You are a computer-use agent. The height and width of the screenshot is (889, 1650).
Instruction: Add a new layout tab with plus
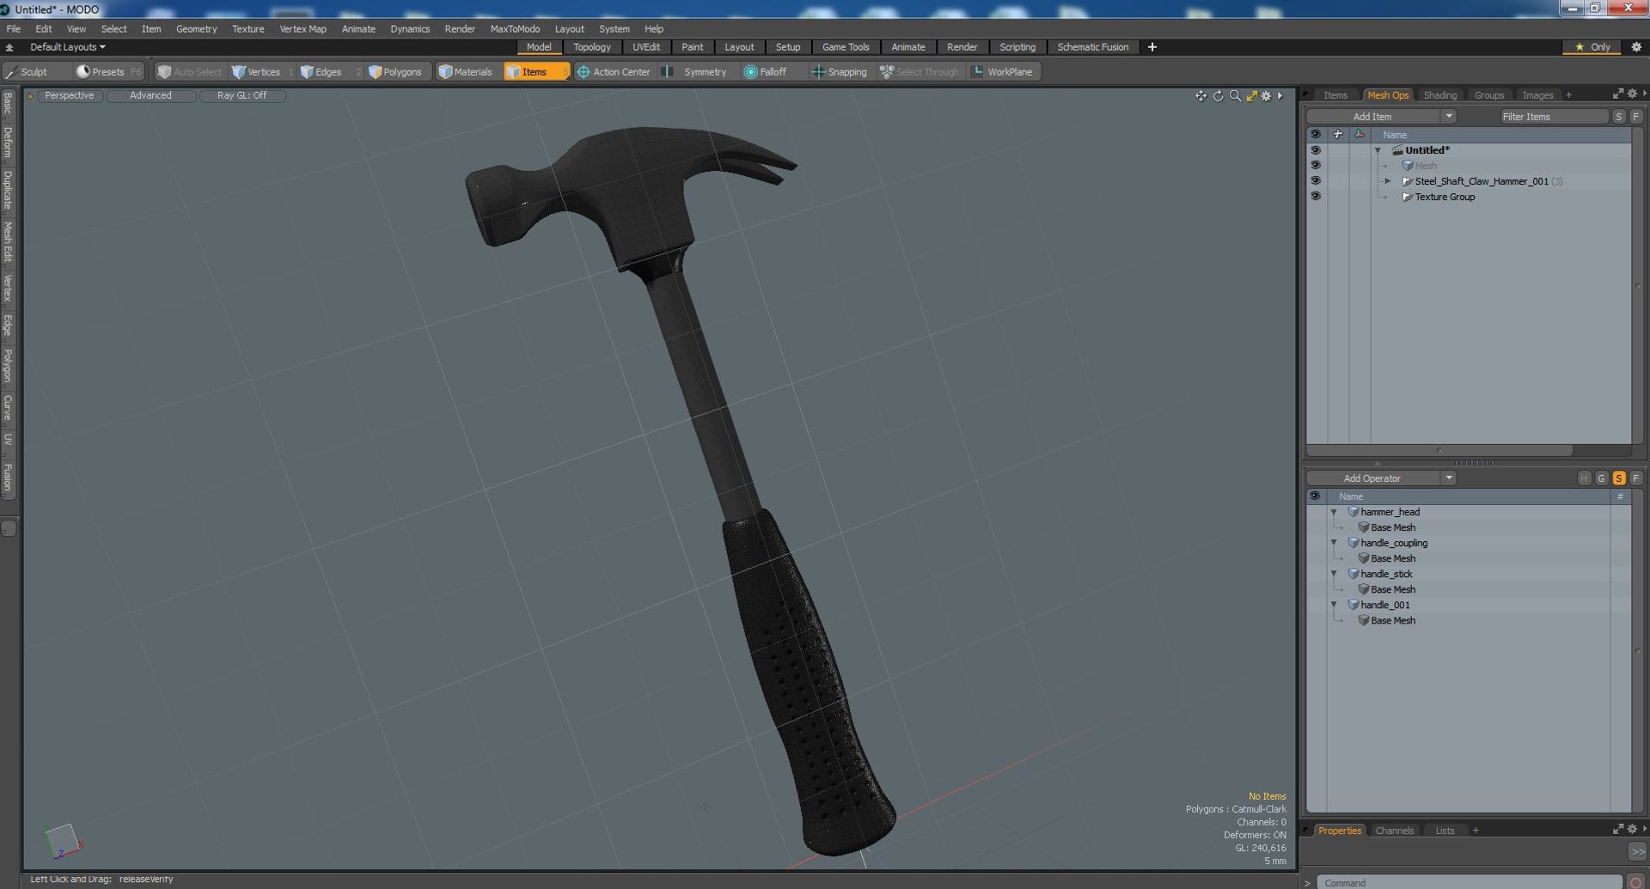pyautogui.click(x=1152, y=47)
